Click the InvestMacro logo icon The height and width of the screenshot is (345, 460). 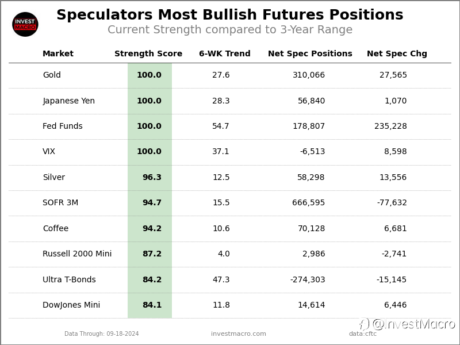tap(25, 24)
